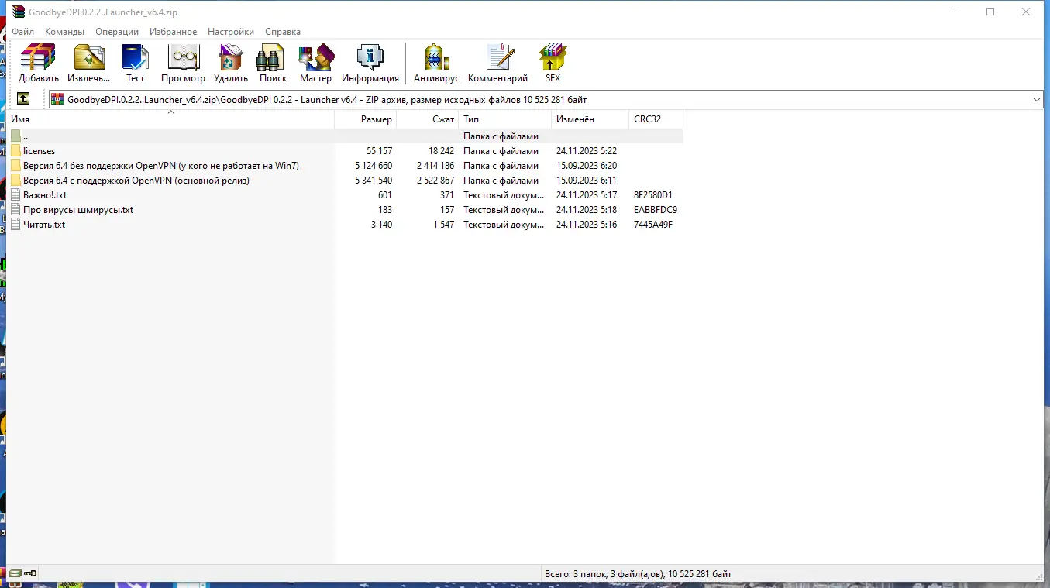Open the Поиск (Find) tool
Viewport: 1050px width, 588px height.
click(x=273, y=64)
